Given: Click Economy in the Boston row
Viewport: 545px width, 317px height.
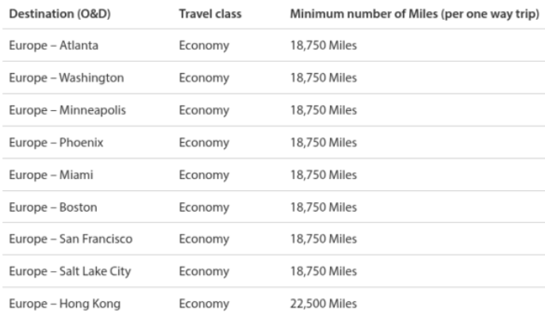Looking at the screenshot, I should (x=204, y=208).
